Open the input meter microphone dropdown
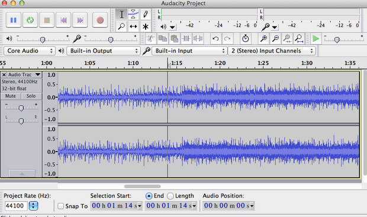This screenshot has height=217, width=367. pyautogui.click(x=275, y=27)
